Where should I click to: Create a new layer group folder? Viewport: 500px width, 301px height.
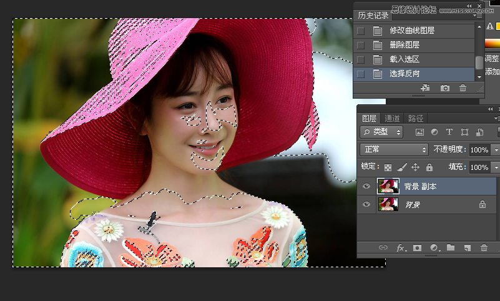pyautogui.click(x=451, y=247)
